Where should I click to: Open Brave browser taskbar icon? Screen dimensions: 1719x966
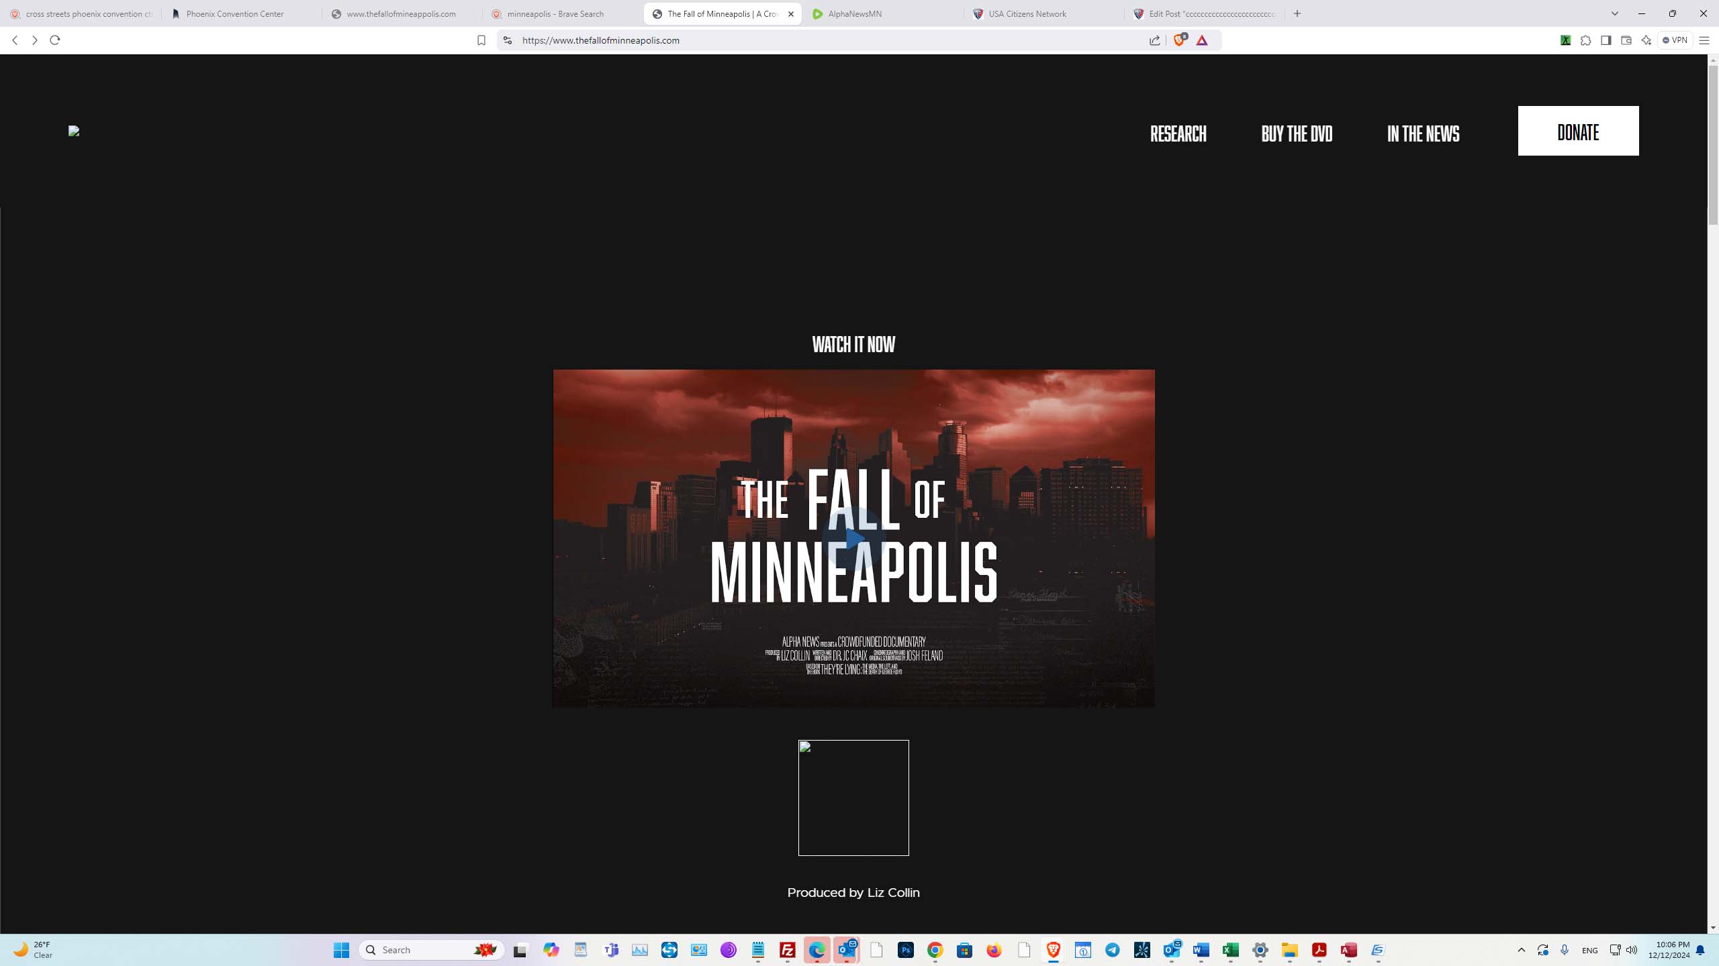click(1054, 950)
